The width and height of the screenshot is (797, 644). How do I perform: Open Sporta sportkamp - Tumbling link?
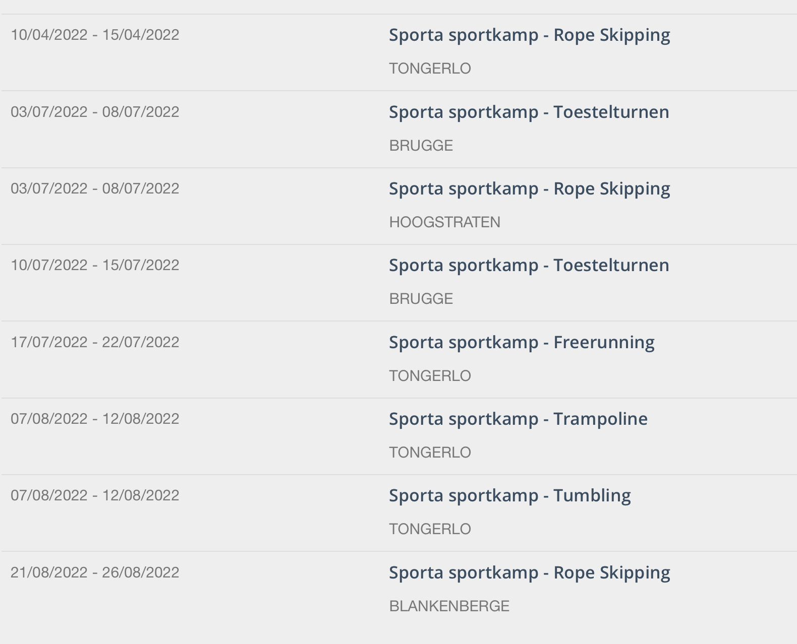point(509,496)
